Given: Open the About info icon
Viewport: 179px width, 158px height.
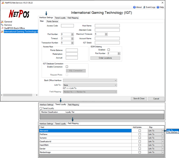Looking at the screenshot, I should pos(134,7).
